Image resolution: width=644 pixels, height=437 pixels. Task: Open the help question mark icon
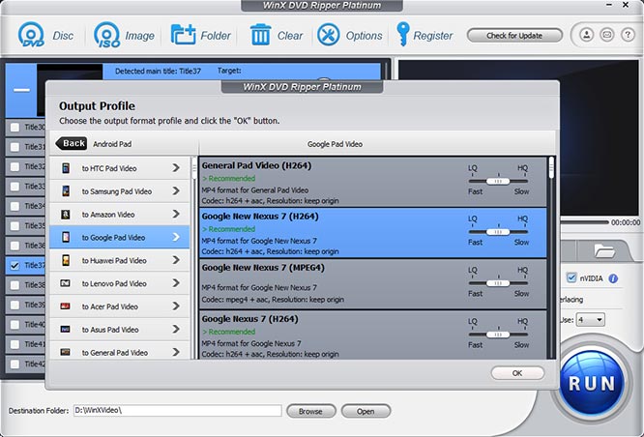(628, 35)
